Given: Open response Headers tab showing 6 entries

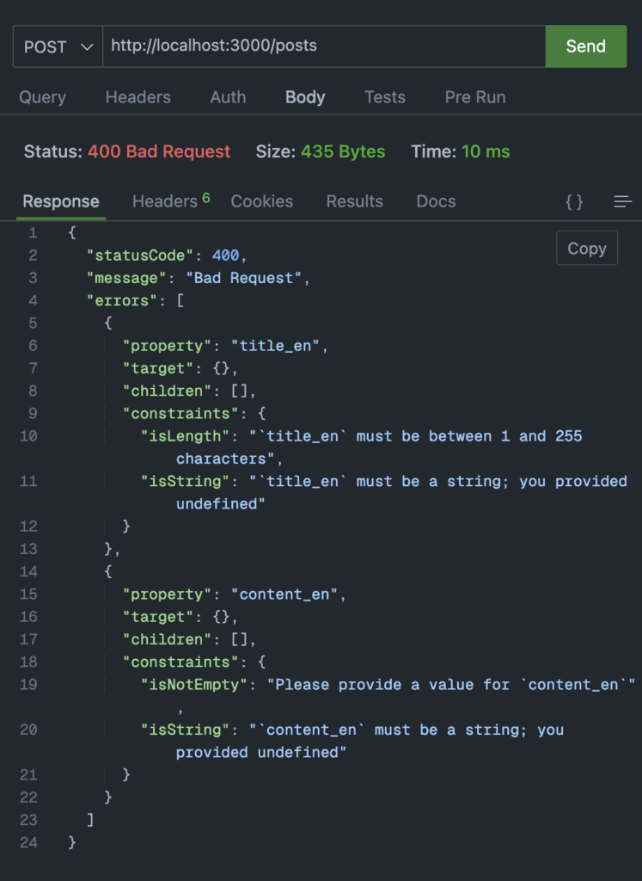Looking at the screenshot, I should click(x=163, y=201).
